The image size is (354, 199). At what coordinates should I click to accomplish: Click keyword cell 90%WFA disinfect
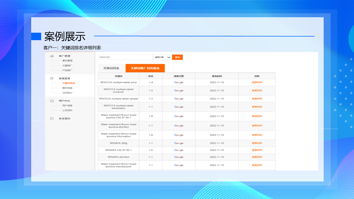118,157
